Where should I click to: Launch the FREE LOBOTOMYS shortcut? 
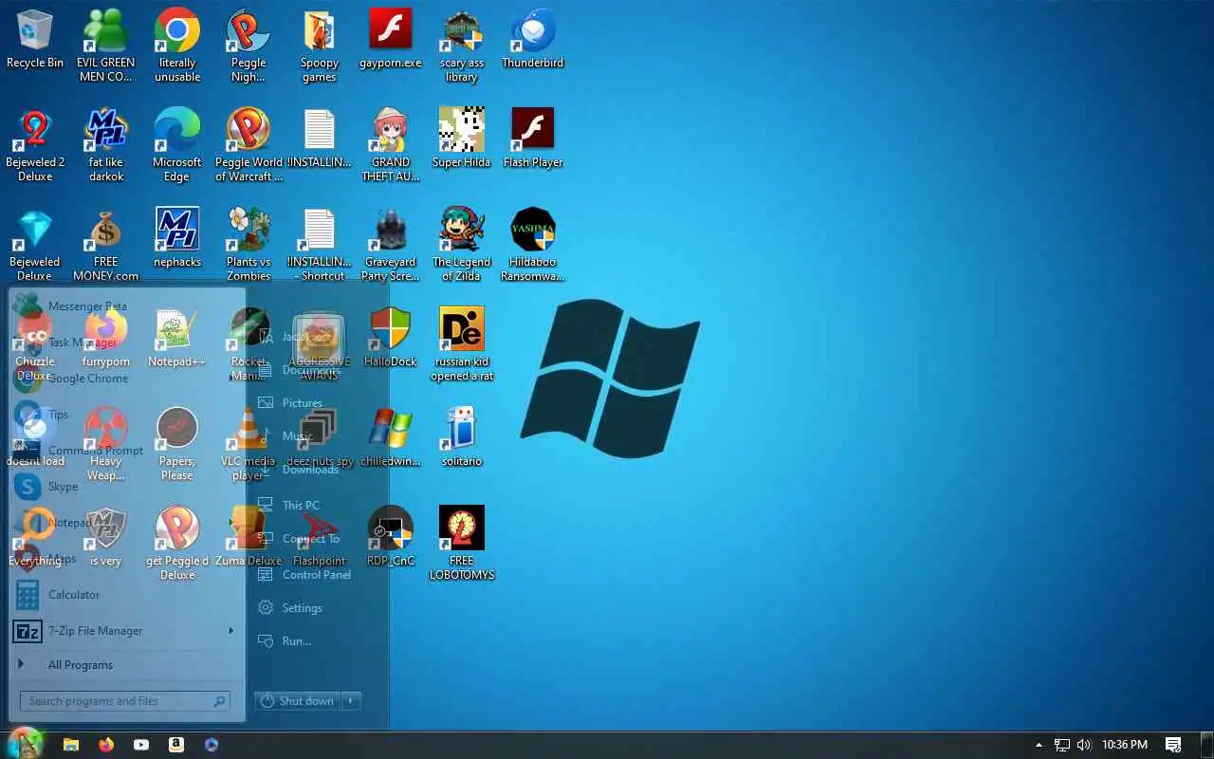coord(462,544)
